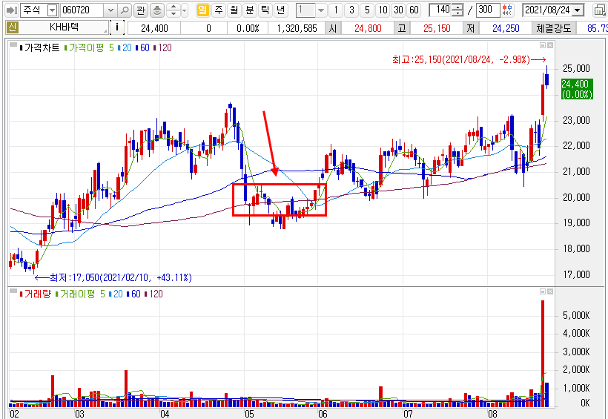The height and width of the screenshot is (419, 608).
Task: Select the 5 interval button
Action: [x=367, y=10]
